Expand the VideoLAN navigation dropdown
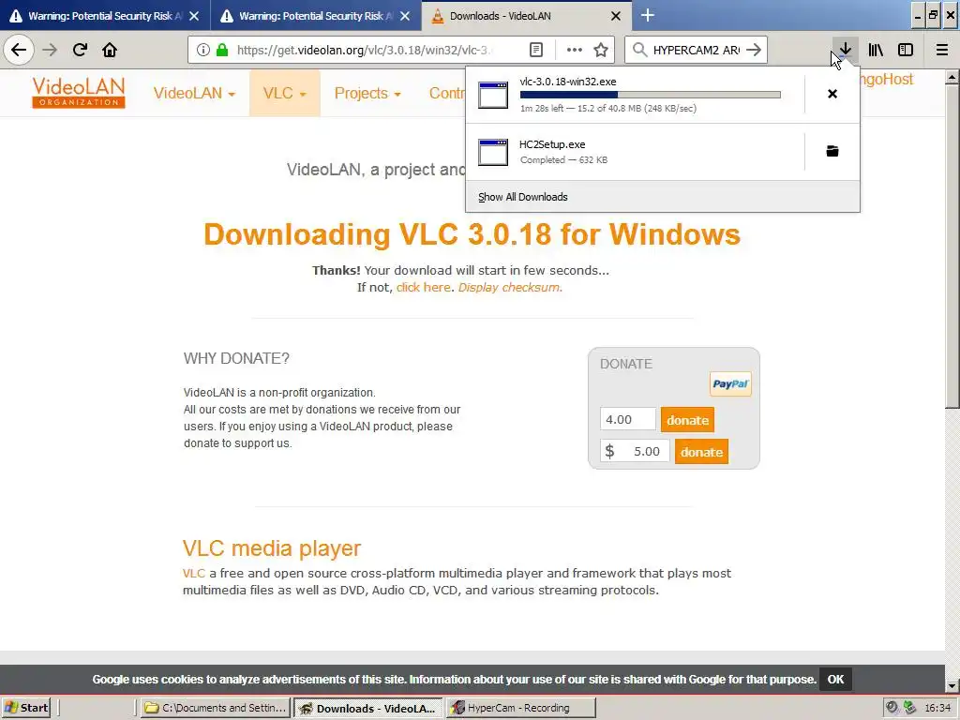The width and height of the screenshot is (960, 720). coord(194,93)
